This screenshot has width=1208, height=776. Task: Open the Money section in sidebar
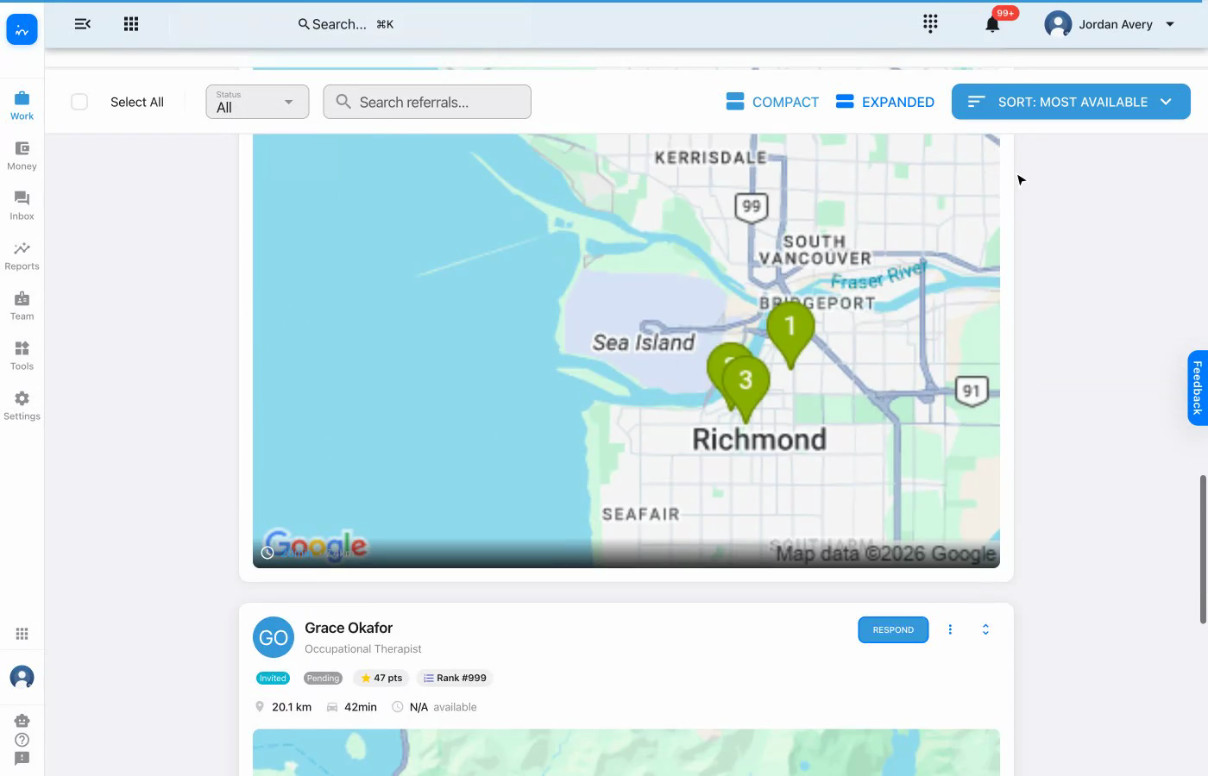click(22, 156)
